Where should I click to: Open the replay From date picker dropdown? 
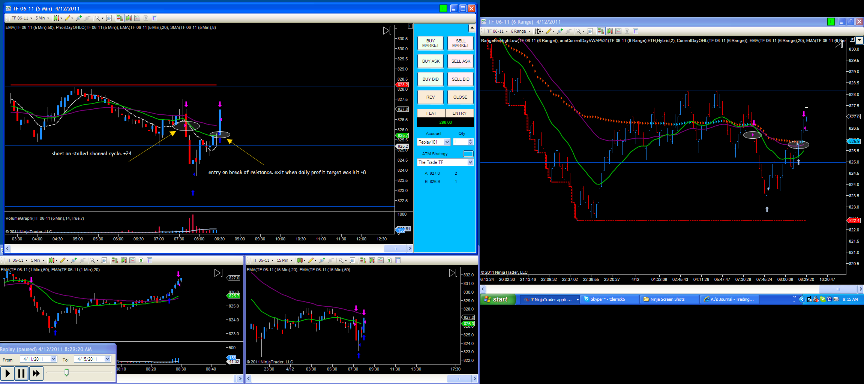53,359
